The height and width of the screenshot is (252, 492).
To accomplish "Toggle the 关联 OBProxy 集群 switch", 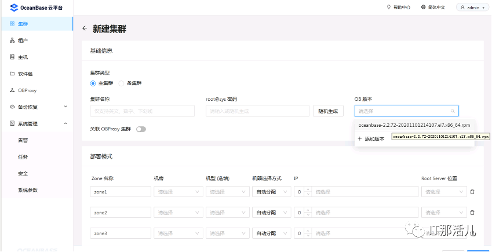I will pos(141,129).
